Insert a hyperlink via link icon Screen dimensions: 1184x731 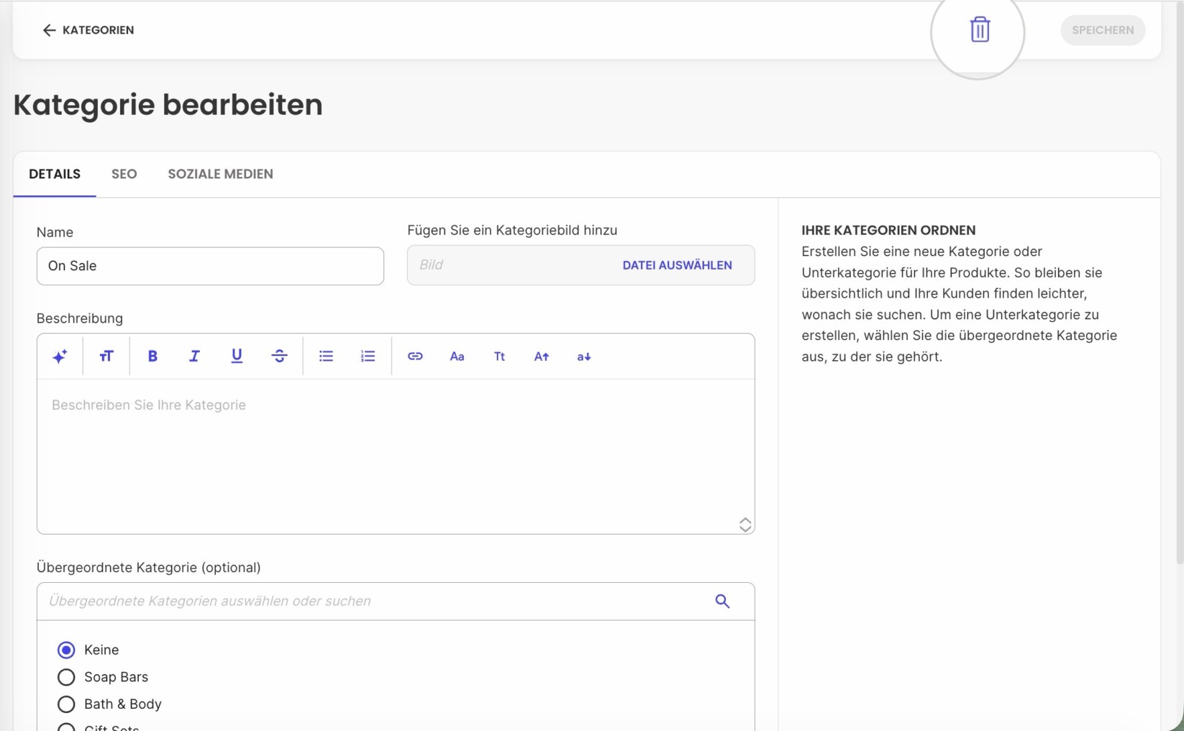(x=415, y=356)
